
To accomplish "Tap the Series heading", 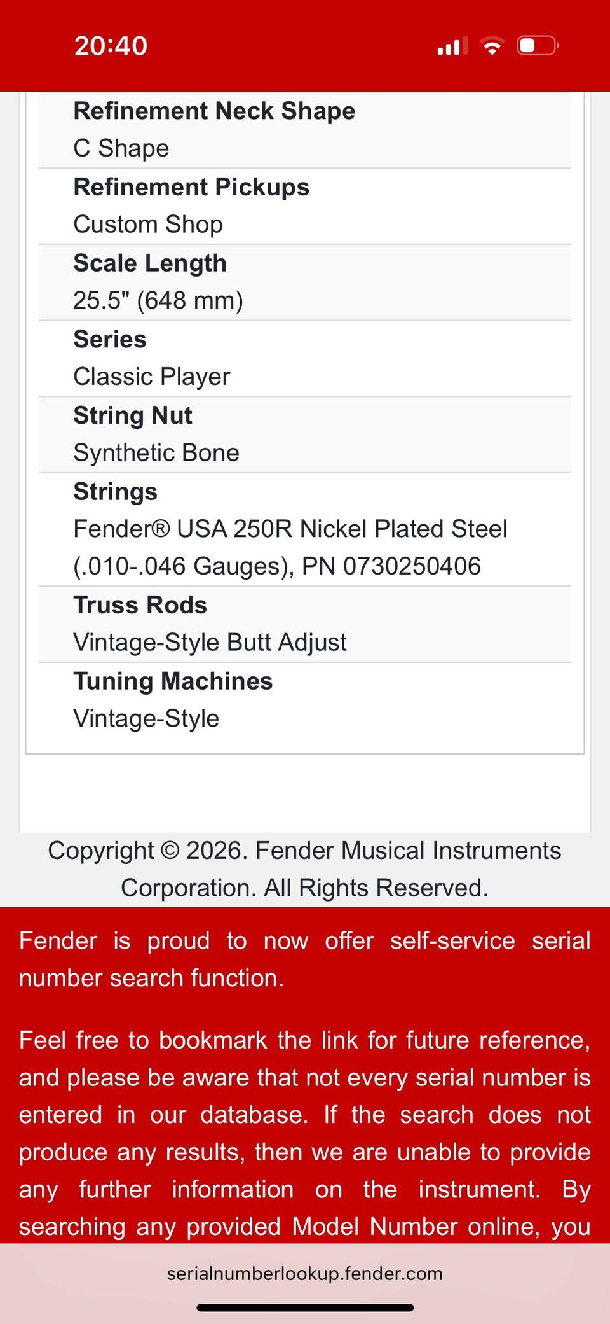I will click(x=110, y=339).
